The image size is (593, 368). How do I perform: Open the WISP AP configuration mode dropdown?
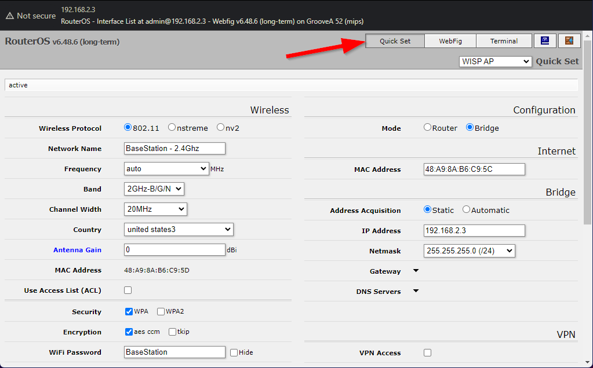pyautogui.click(x=495, y=61)
